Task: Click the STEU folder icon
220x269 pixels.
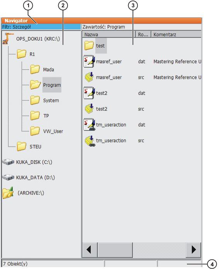Action: click(x=22, y=146)
